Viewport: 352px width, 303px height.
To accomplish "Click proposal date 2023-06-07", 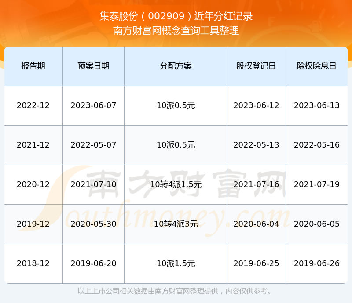I will pyautogui.click(x=93, y=105).
